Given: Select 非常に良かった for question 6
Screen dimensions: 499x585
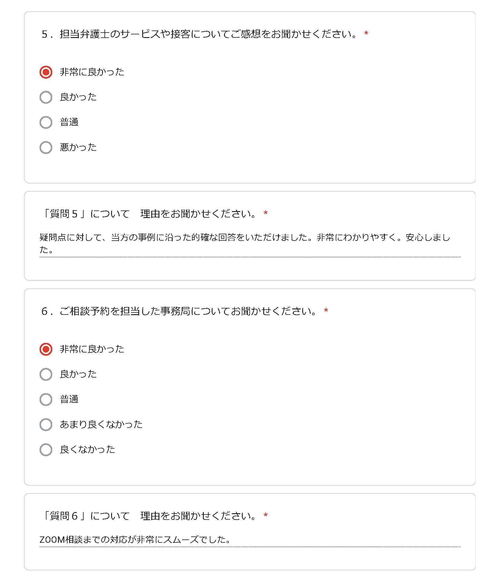Looking at the screenshot, I should [x=46, y=349].
